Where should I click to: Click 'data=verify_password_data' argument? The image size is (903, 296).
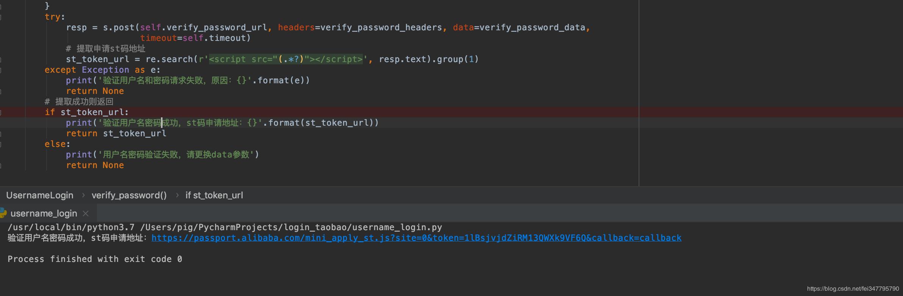pyautogui.click(x=519, y=28)
